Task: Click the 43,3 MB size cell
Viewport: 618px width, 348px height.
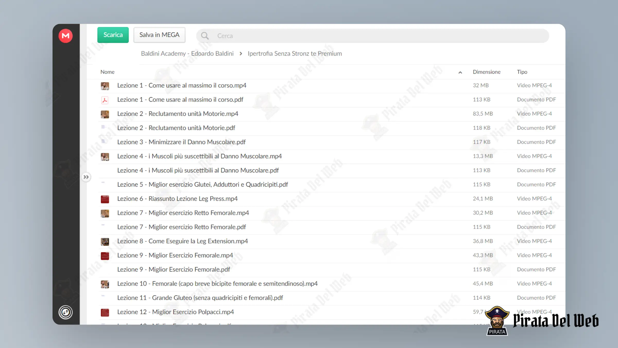Action: tap(483, 255)
